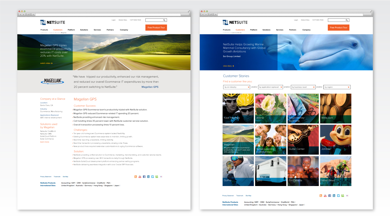Viewport: 390px width, 220px height.
Task: Click the "view story" link on the dolphin banner
Action: 228,66
